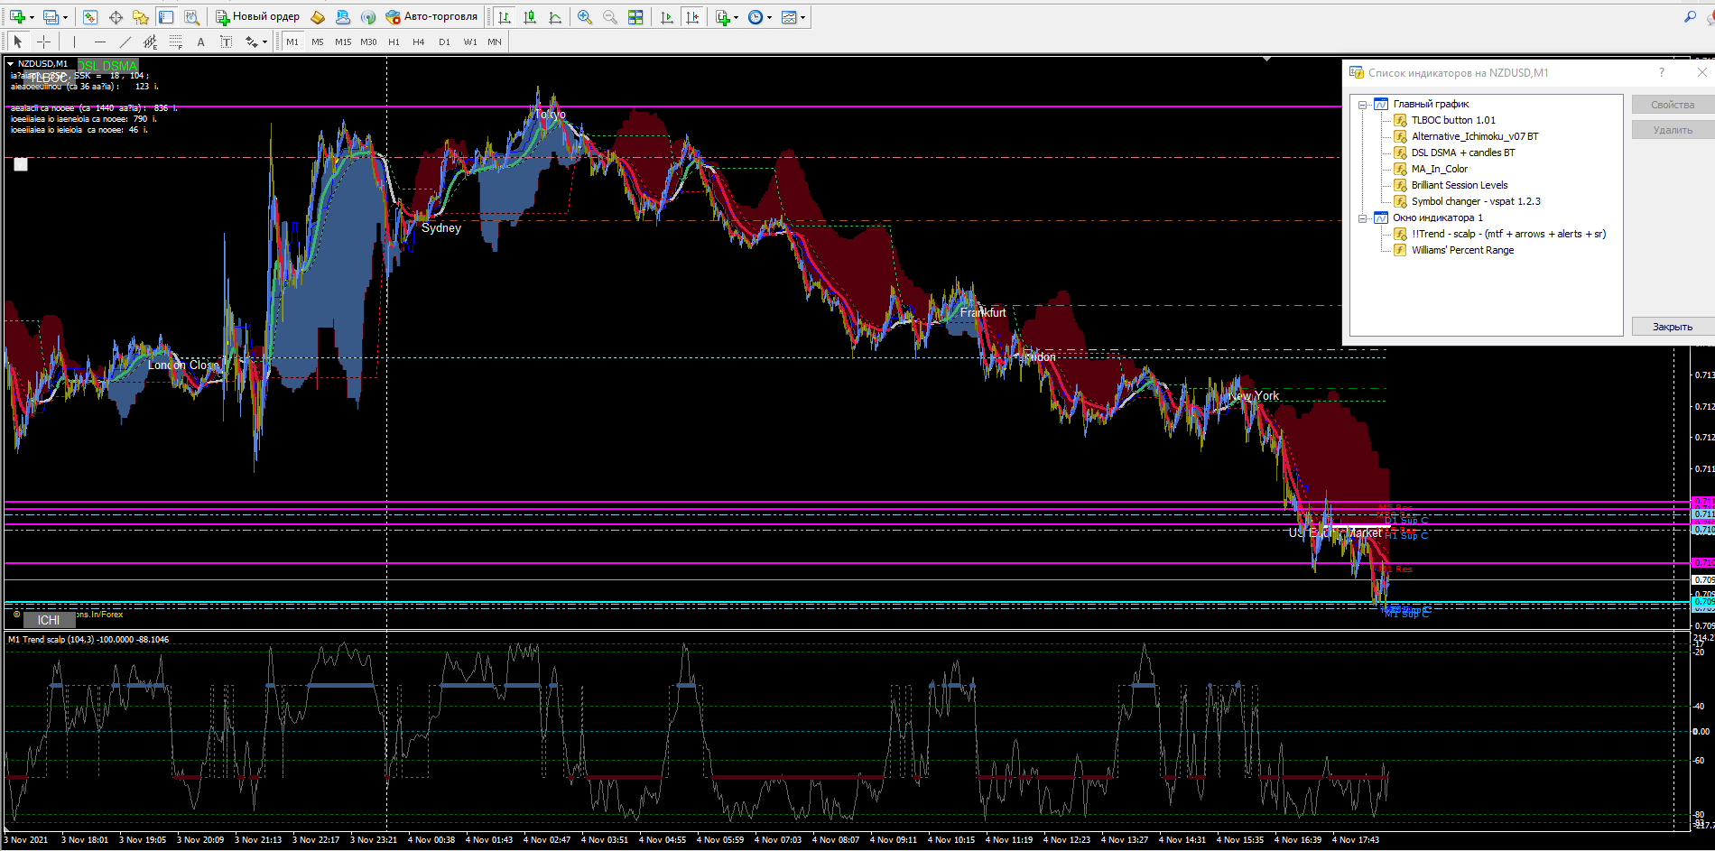This screenshot has height=851, width=1715.
Task: Switch to the H1 timeframe
Action: tap(394, 42)
